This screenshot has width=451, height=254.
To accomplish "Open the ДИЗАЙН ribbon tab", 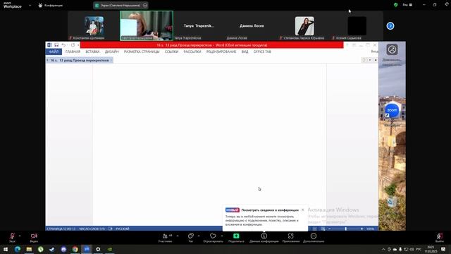I will click(111, 52).
